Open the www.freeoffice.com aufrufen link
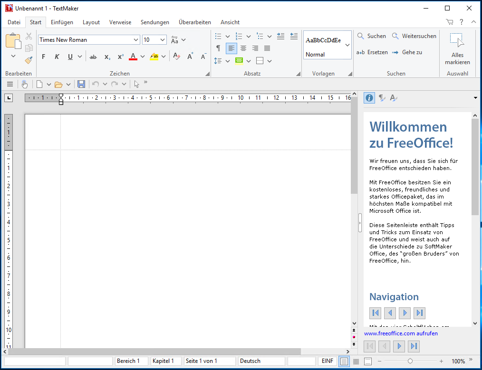This screenshot has width=482, height=370. tap(401, 333)
